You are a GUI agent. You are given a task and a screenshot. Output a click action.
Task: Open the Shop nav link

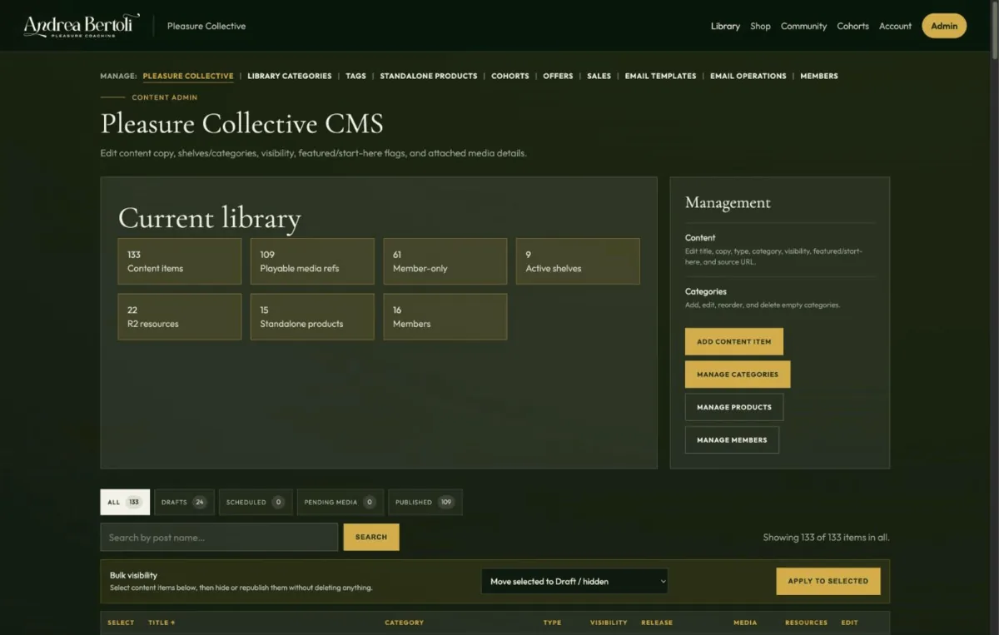[x=760, y=26]
